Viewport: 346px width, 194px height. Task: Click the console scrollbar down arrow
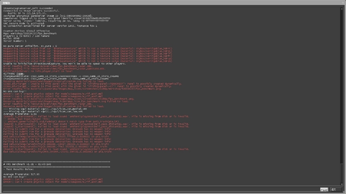point(341,184)
